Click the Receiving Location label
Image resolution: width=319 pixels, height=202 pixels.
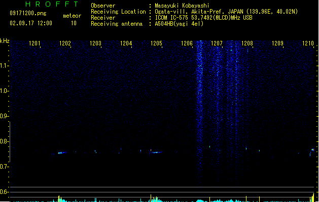coord(118,12)
